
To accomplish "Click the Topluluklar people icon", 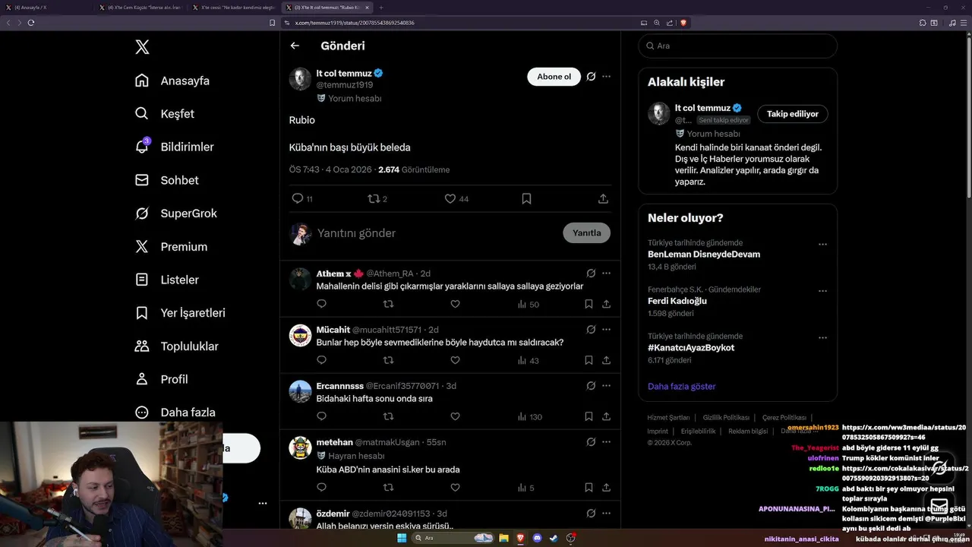I will click(x=142, y=346).
